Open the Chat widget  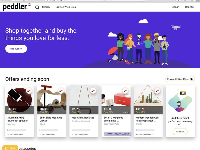pos(10,148)
